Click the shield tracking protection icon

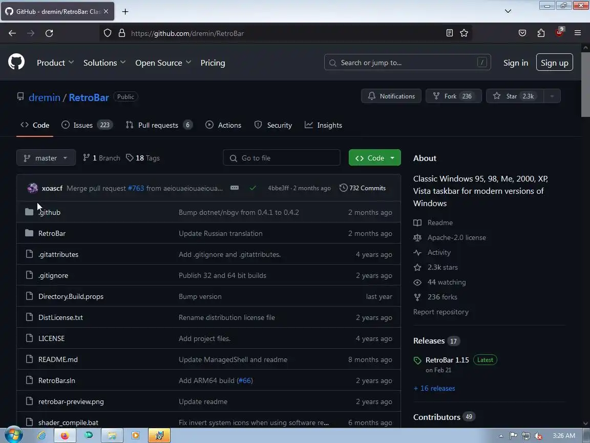108,33
